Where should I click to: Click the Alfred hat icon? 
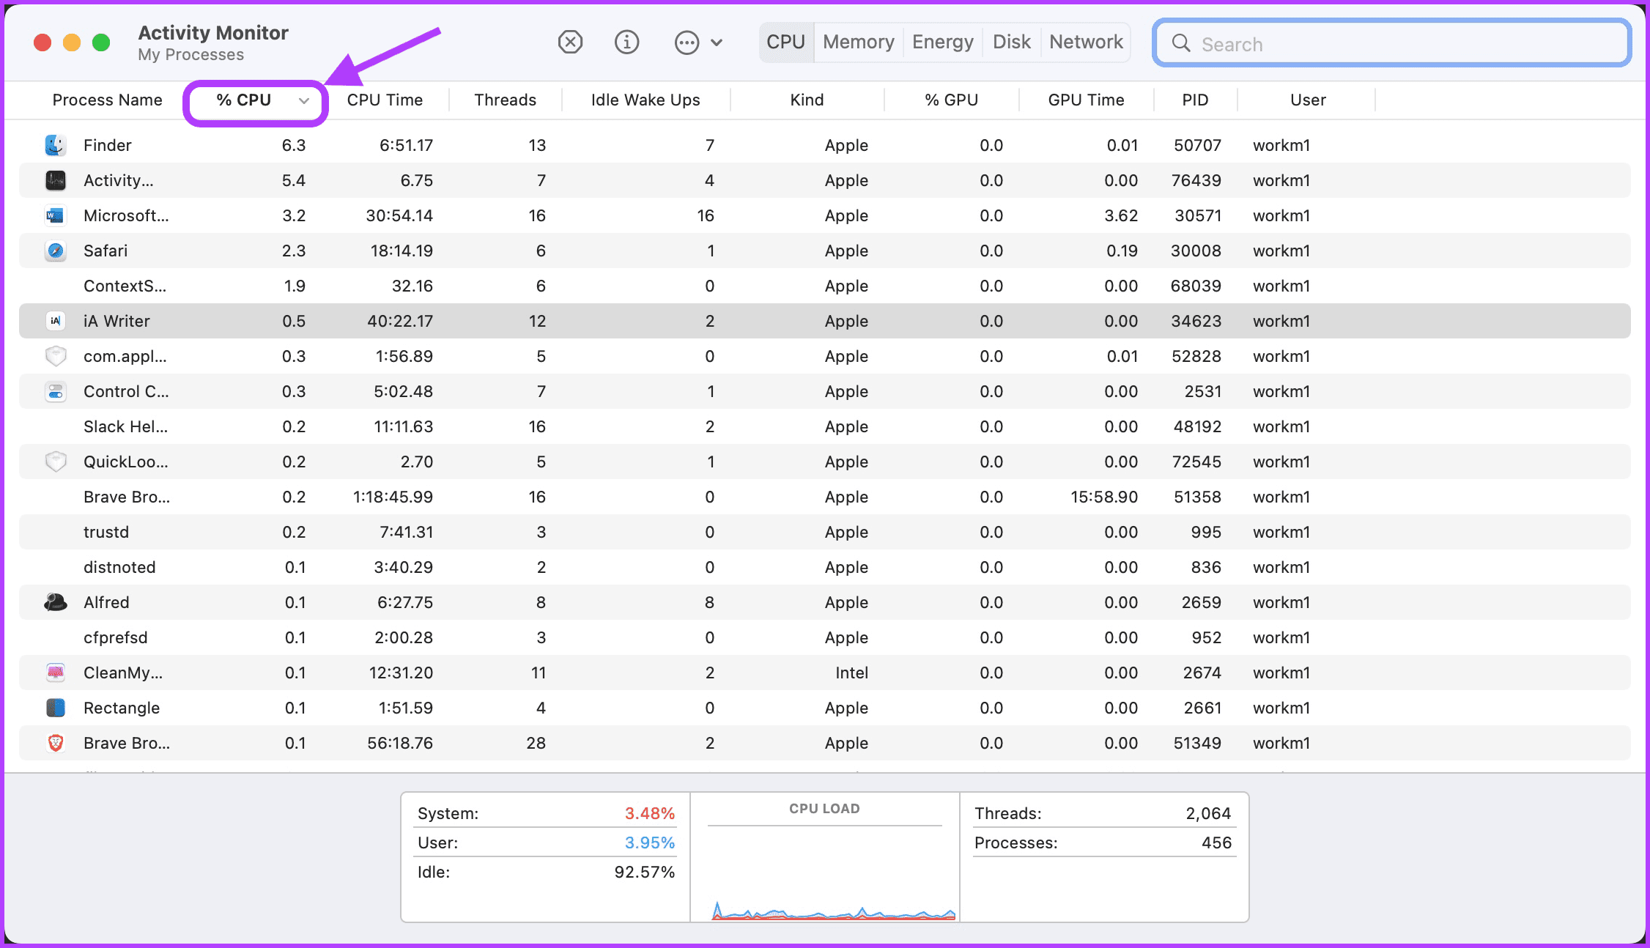[x=56, y=602]
